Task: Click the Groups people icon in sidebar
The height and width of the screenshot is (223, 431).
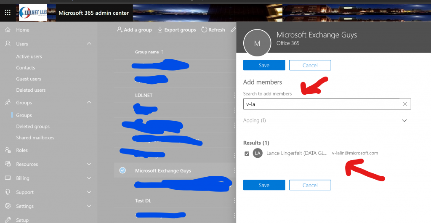Action: coord(8,102)
